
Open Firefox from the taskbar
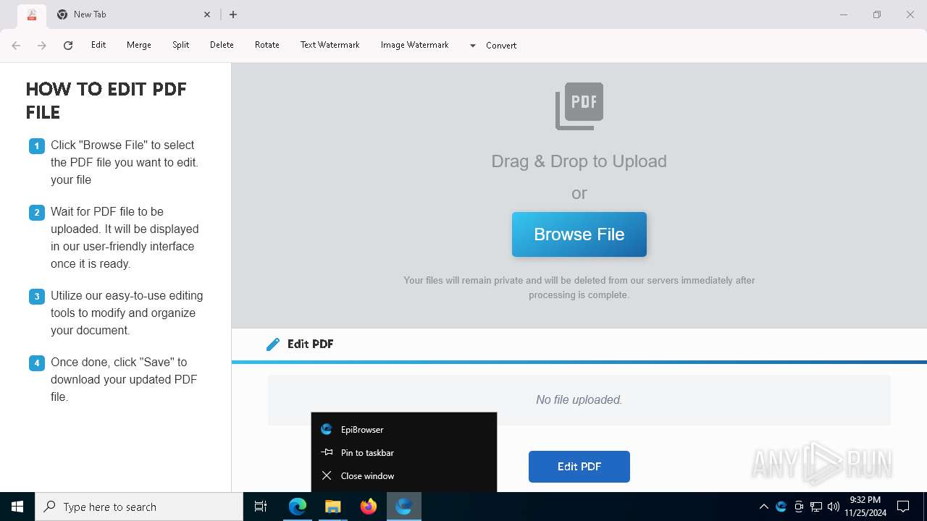click(369, 507)
